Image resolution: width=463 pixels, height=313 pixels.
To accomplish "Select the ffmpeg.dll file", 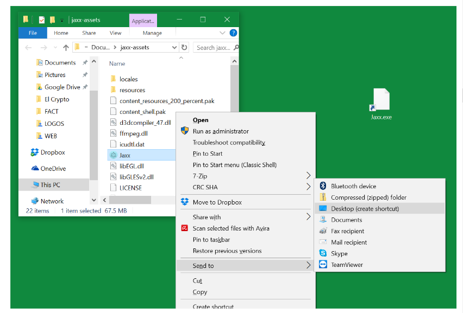I will point(134,133).
